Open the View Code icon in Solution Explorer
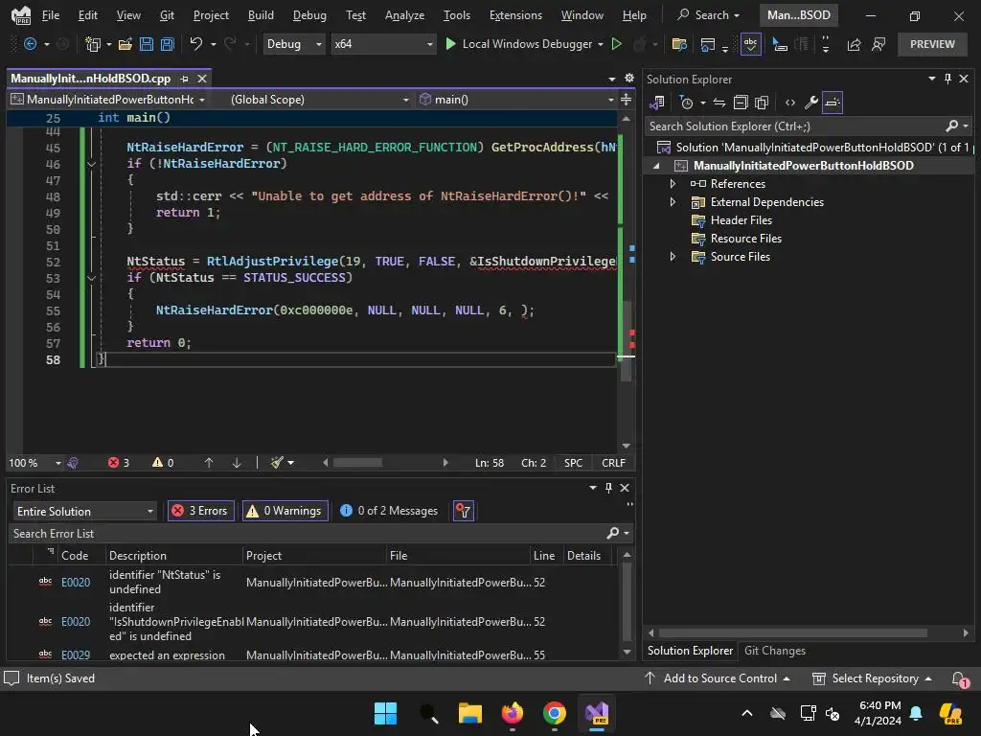The width and height of the screenshot is (981, 736). pyautogui.click(x=790, y=103)
